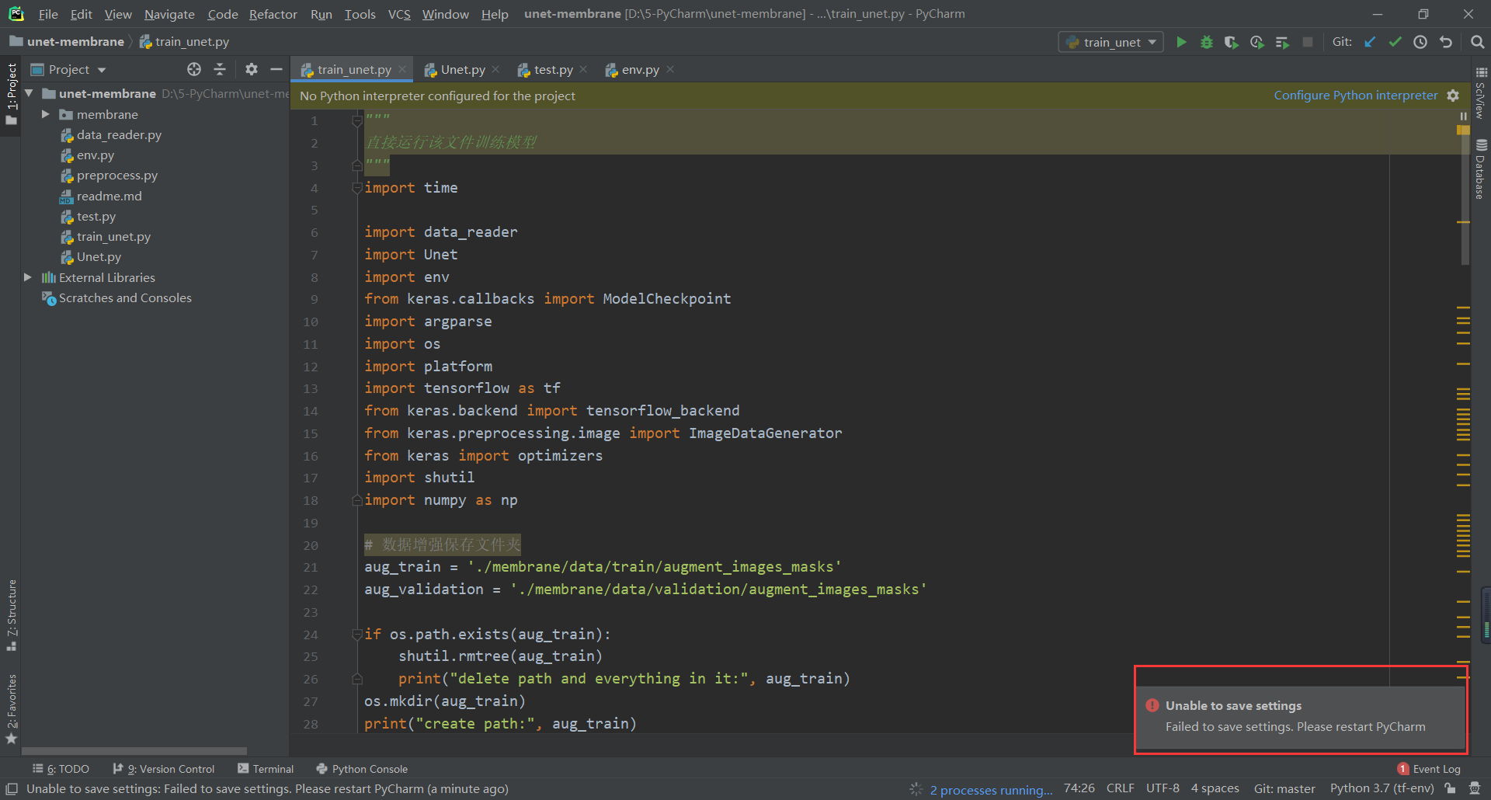
Task: Run the train_unet configuration
Action: tap(1181, 42)
